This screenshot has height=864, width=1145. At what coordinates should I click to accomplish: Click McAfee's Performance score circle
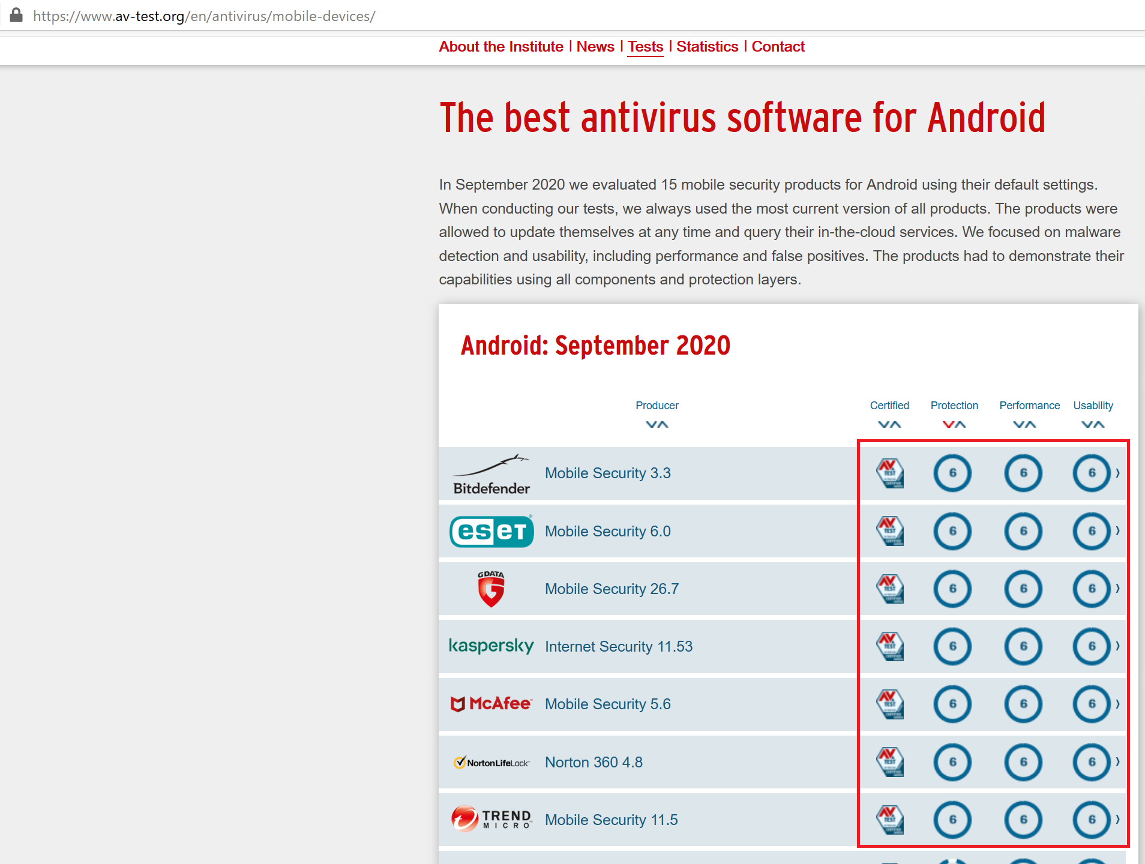1024,704
